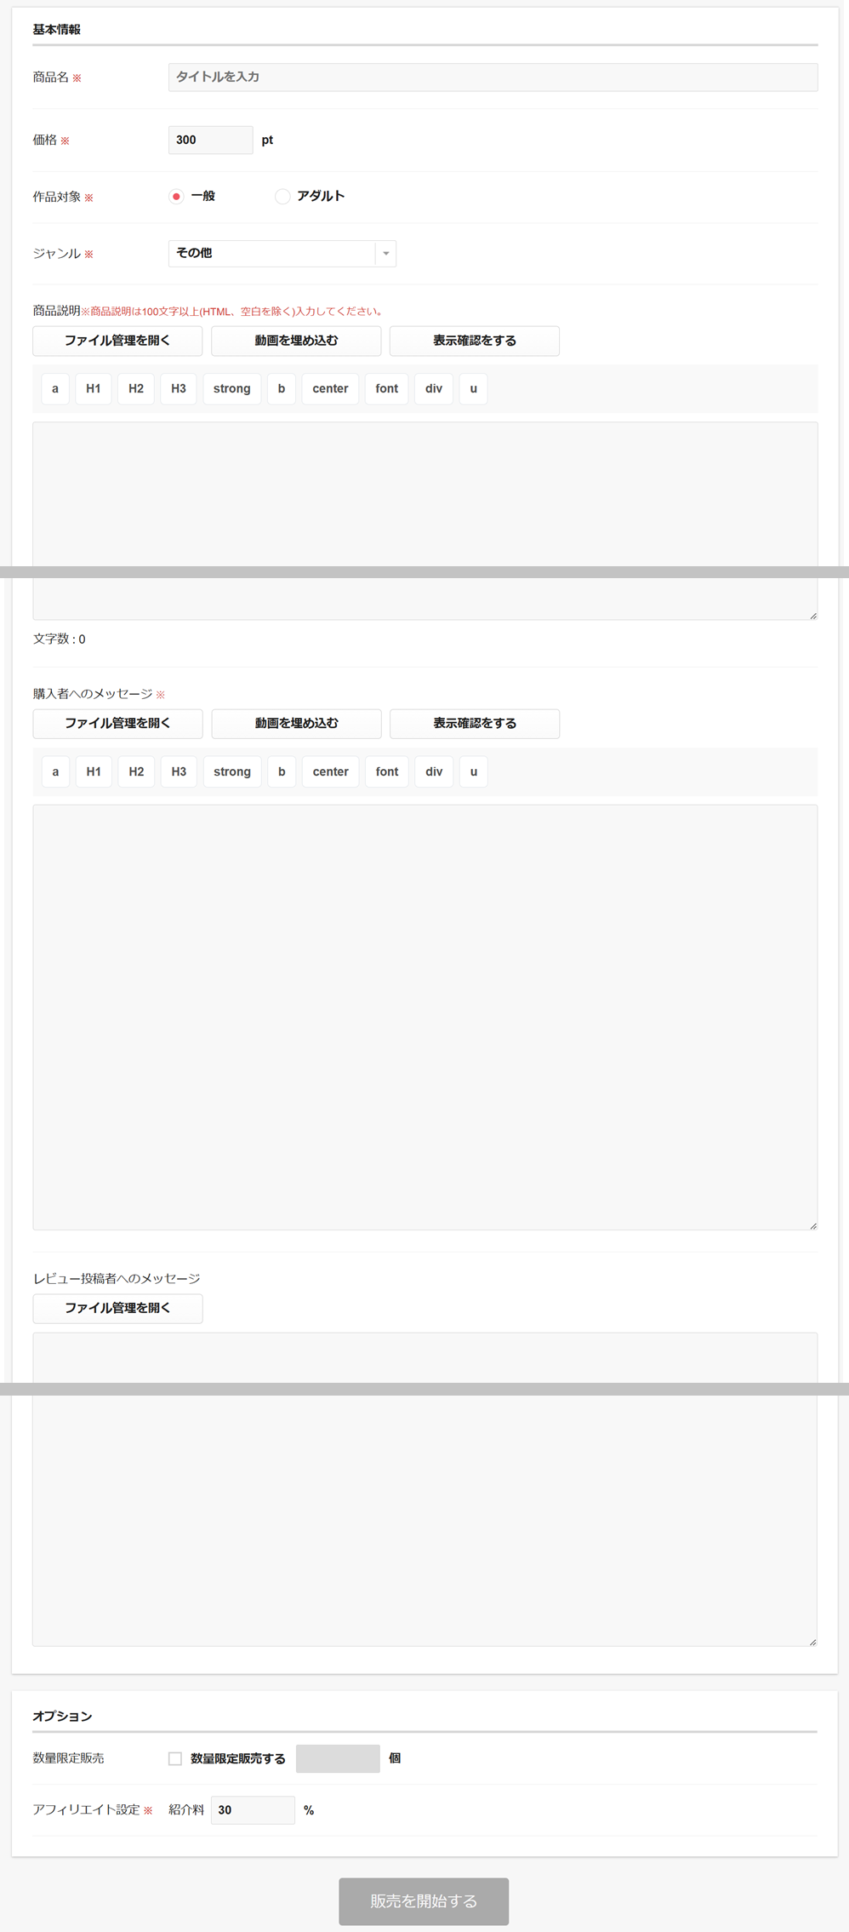Insert strong tag in 商品説明 editor toolbar
The height and width of the screenshot is (1932, 849).
[x=231, y=389]
